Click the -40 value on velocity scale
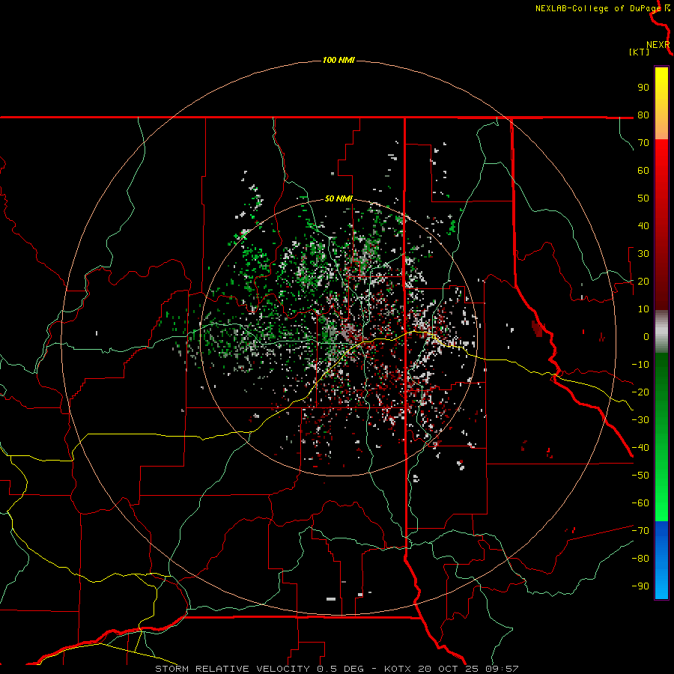Screen dimensions: 674x674 coord(640,448)
